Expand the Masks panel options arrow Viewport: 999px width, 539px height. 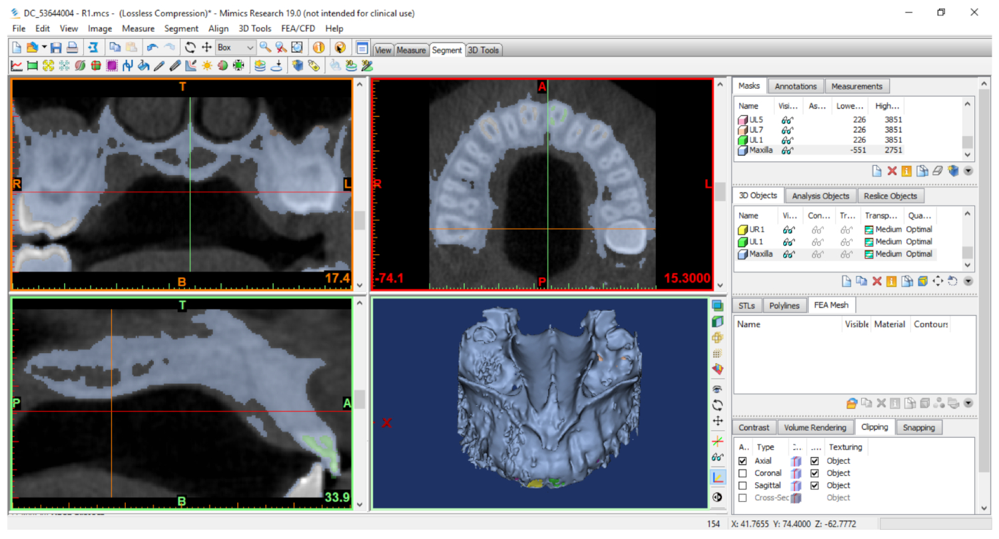click(968, 171)
